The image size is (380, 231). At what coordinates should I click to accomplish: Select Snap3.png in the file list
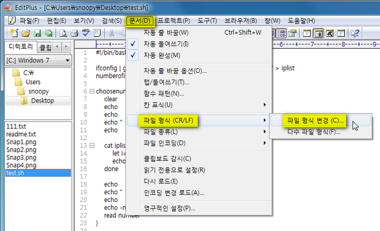[x=21, y=158]
